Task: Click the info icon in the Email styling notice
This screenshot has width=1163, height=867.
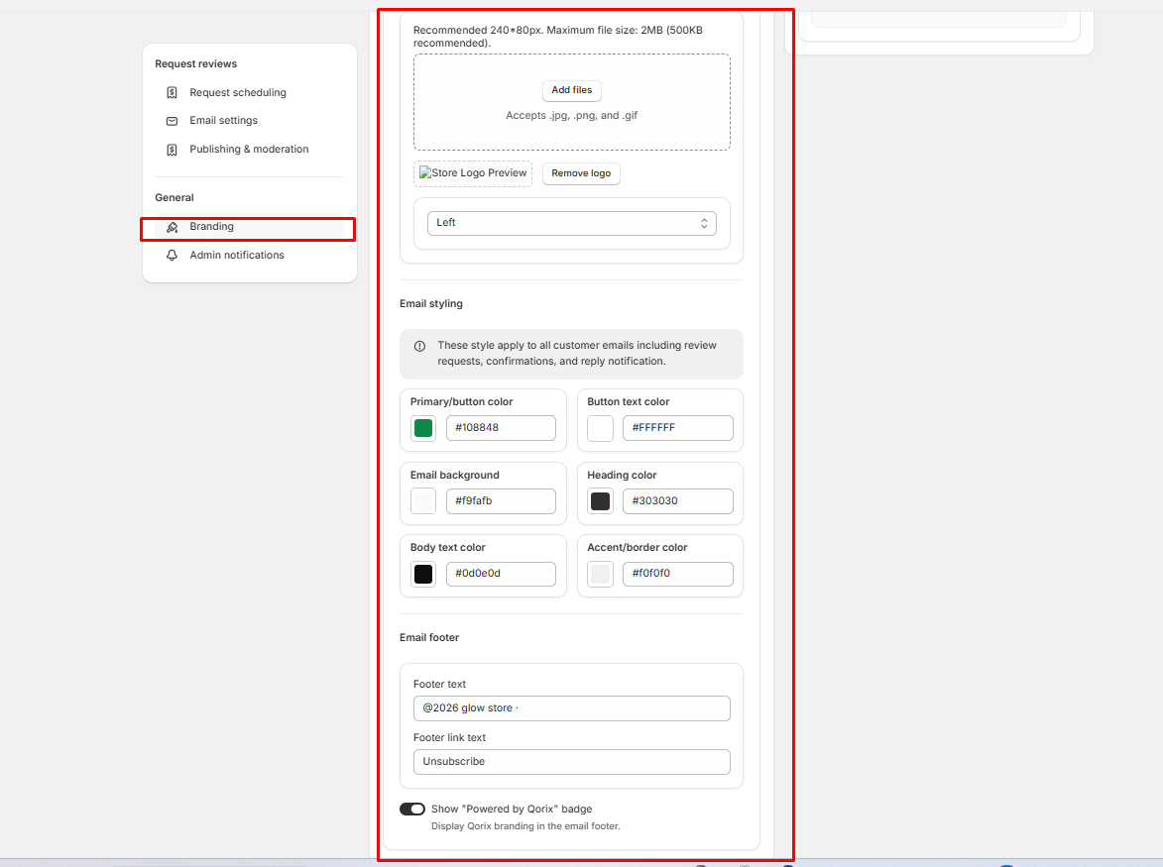Action: [x=419, y=346]
